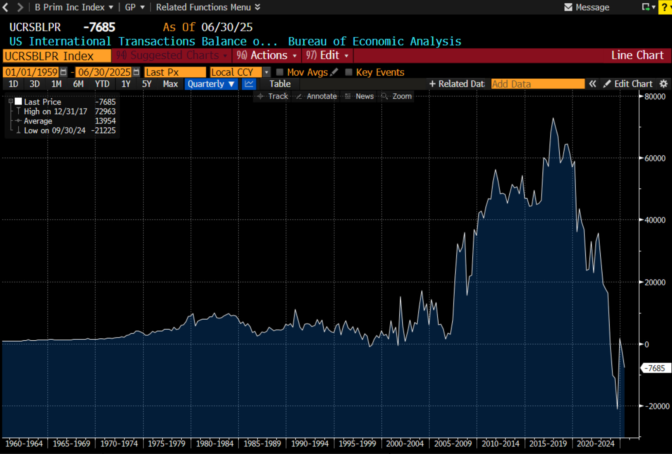This screenshot has height=454, width=672.
Task: Click the back navigation arrow
Action: [x=6, y=7]
